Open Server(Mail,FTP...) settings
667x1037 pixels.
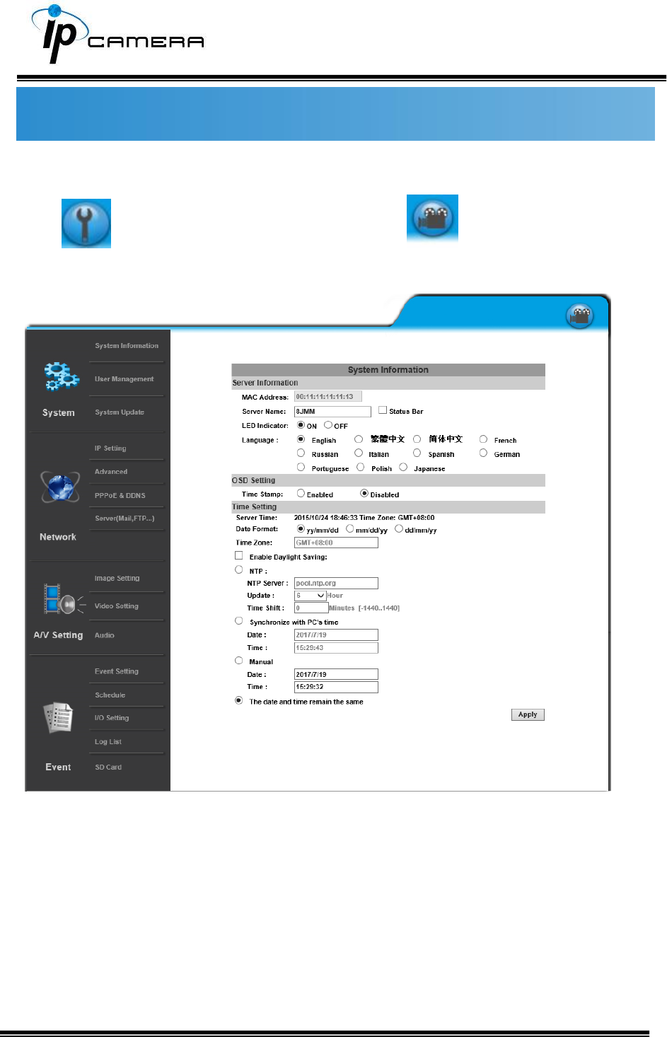pos(124,518)
